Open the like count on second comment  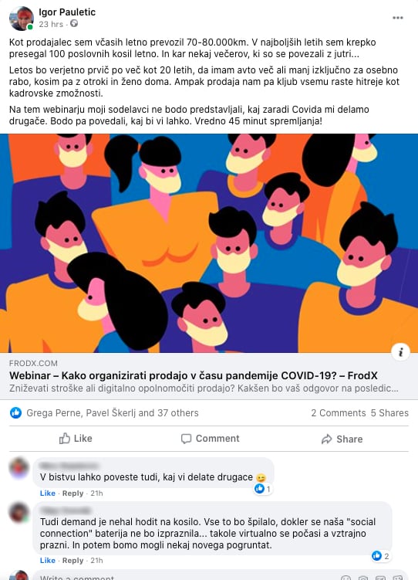[x=381, y=556]
